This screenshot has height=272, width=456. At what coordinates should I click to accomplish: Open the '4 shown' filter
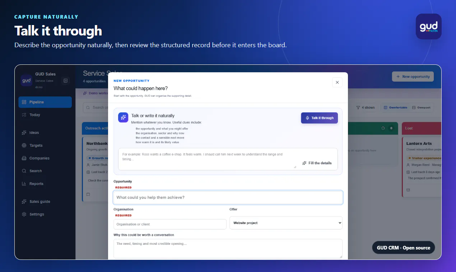point(366,107)
